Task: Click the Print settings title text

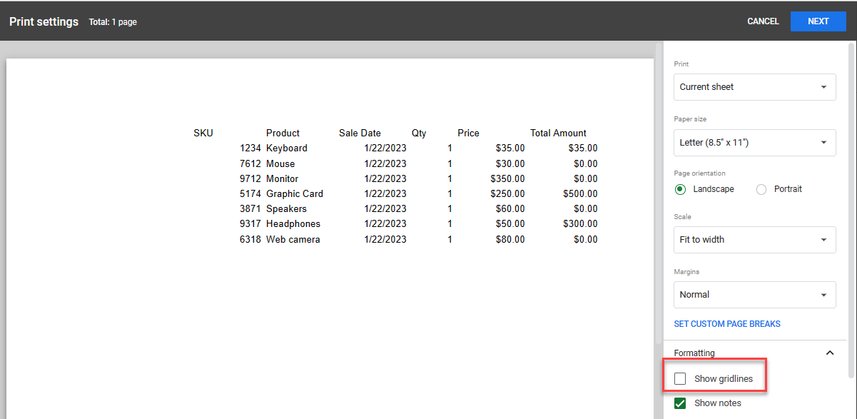Action: pyautogui.click(x=44, y=21)
